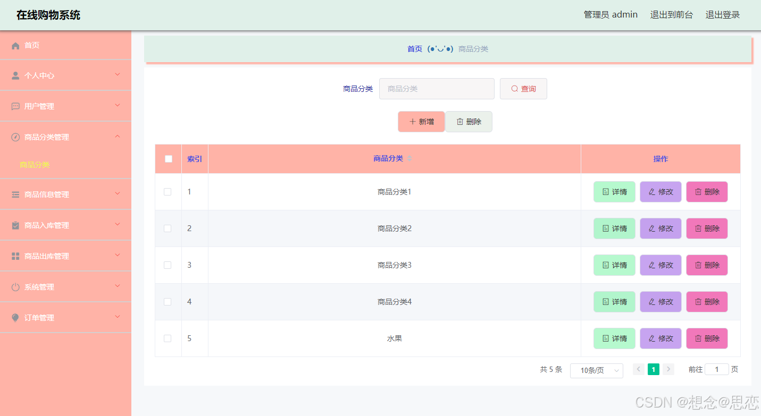Click the sort icon in 商品分类 column header

coord(409,158)
